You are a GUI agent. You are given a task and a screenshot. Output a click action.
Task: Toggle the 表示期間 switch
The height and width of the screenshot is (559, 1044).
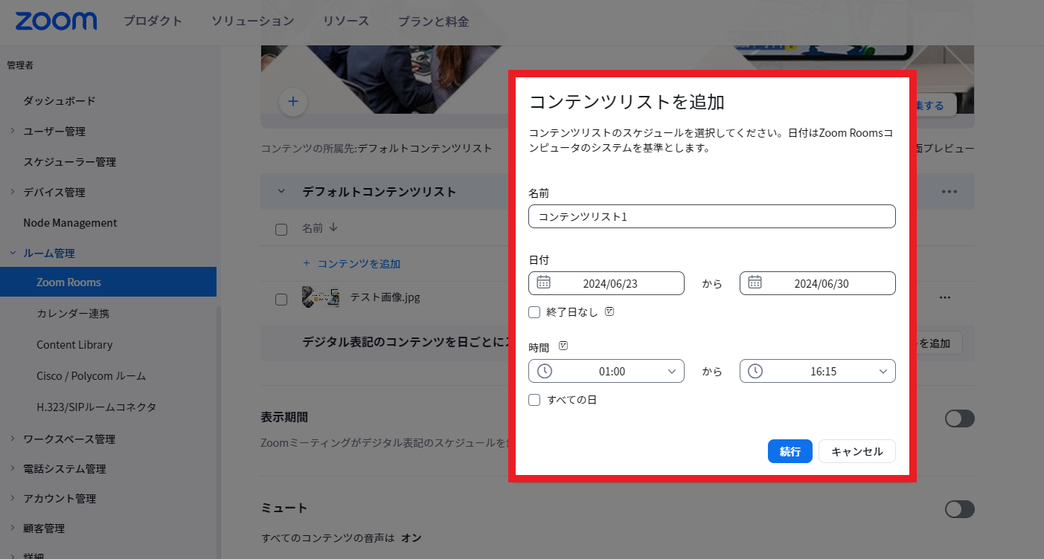[x=959, y=419]
